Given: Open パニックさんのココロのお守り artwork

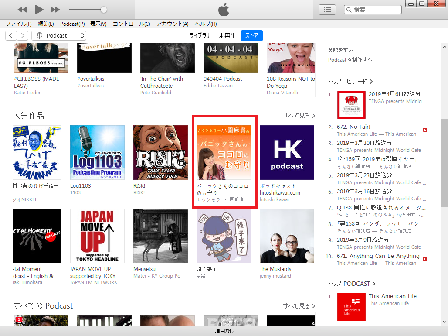Looking at the screenshot, I should (224, 153).
